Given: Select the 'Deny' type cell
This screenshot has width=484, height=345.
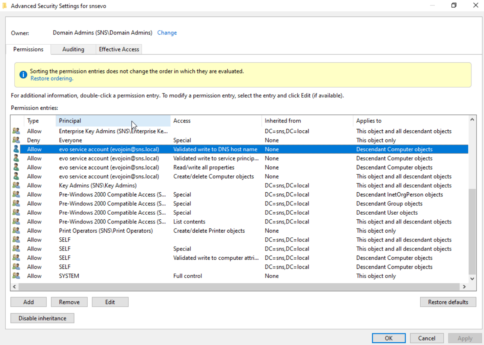Looking at the screenshot, I should click(x=34, y=140).
